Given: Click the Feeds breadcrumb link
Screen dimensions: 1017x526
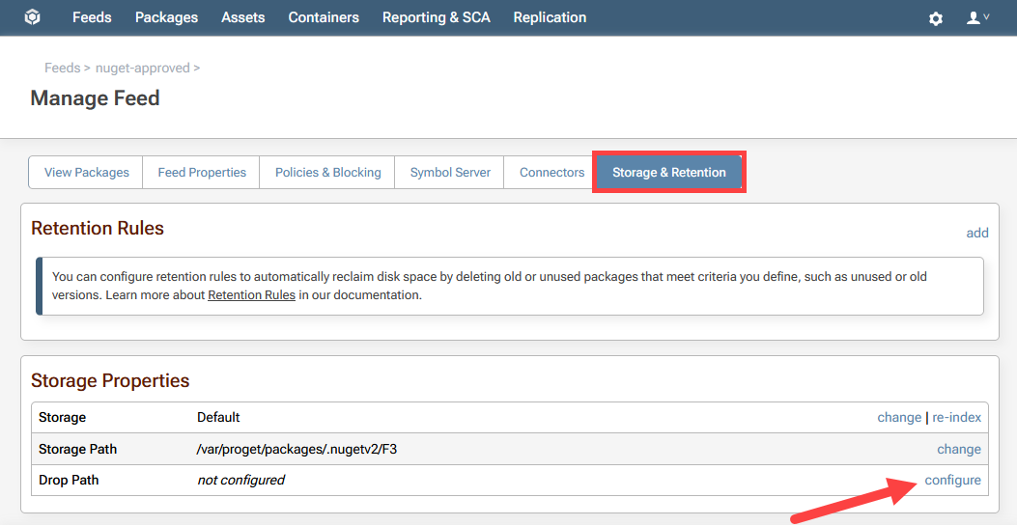Looking at the screenshot, I should (x=62, y=68).
